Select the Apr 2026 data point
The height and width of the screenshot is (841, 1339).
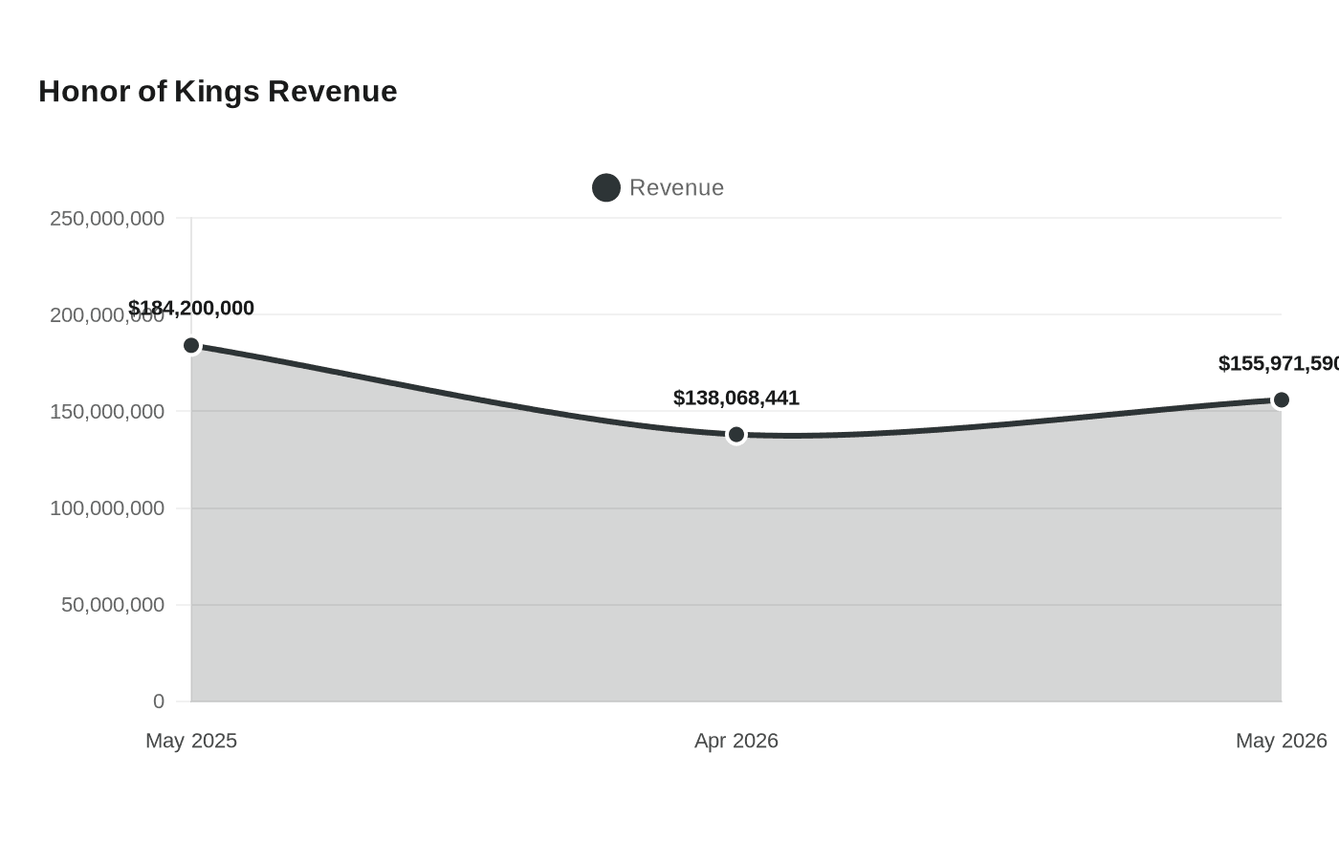point(736,435)
